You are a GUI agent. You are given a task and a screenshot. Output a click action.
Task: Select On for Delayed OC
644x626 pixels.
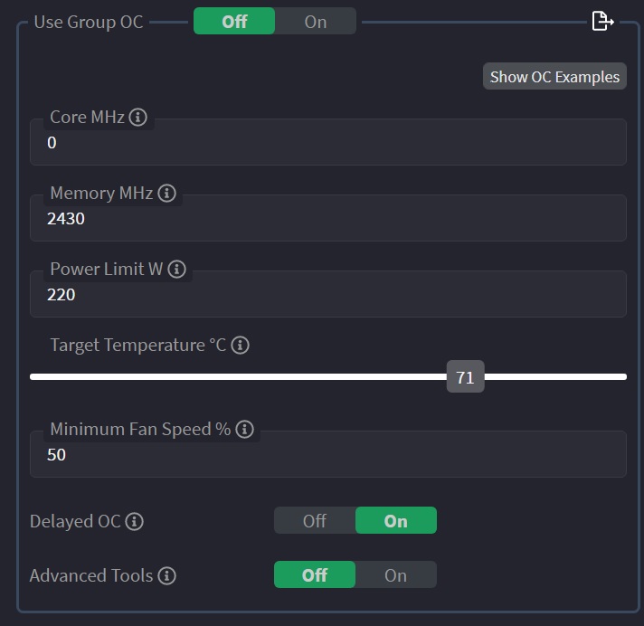(x=396, y=520)
